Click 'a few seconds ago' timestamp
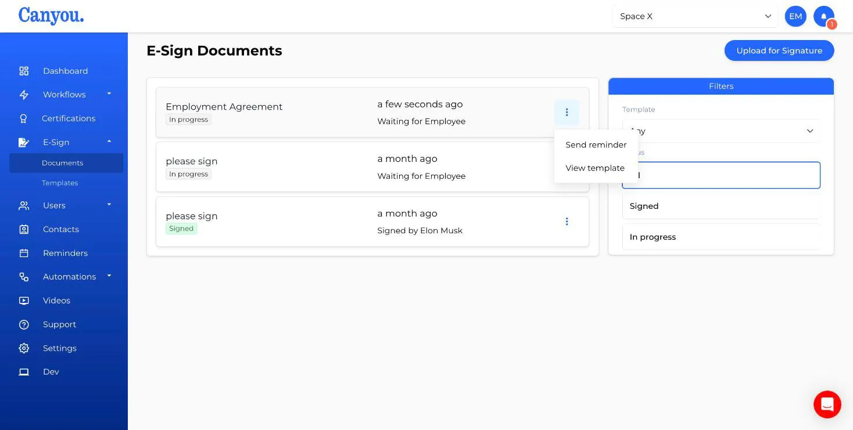Screen dimensions: 853x430 (420, 104)
